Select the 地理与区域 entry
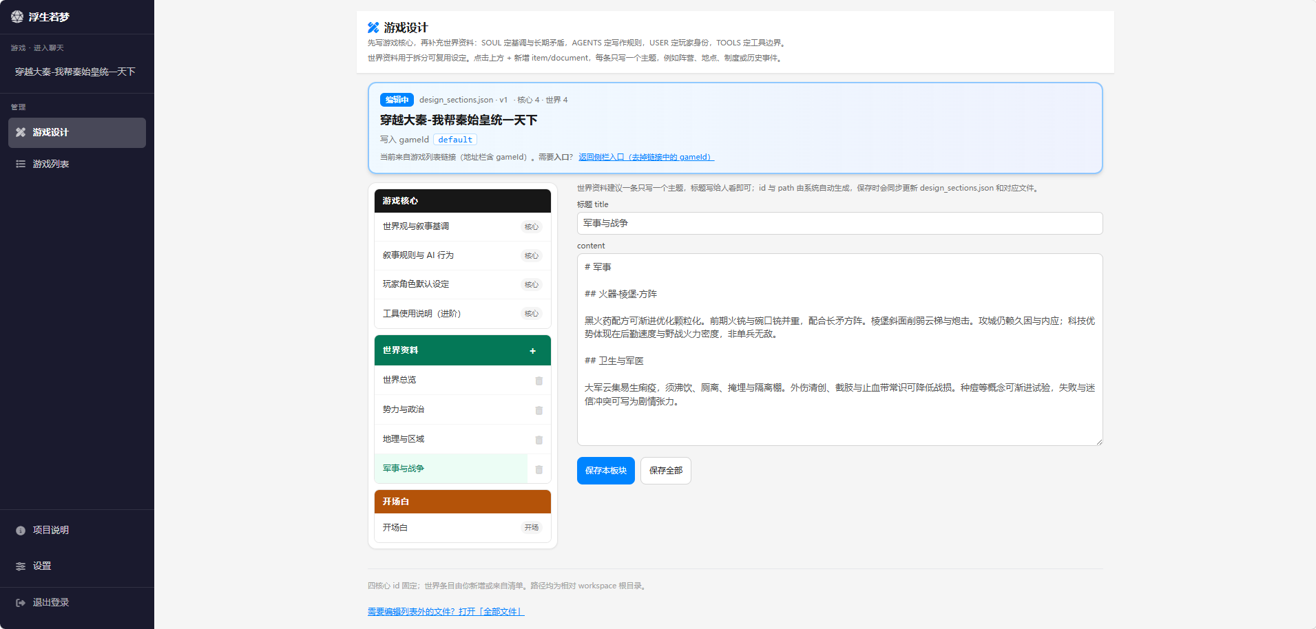This screenshot has width=1316, height=629. click(x=404, y=439)
